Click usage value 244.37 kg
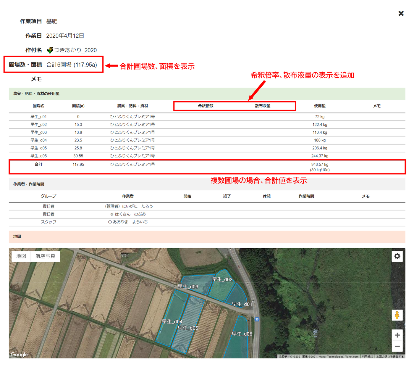 (320, 156)
